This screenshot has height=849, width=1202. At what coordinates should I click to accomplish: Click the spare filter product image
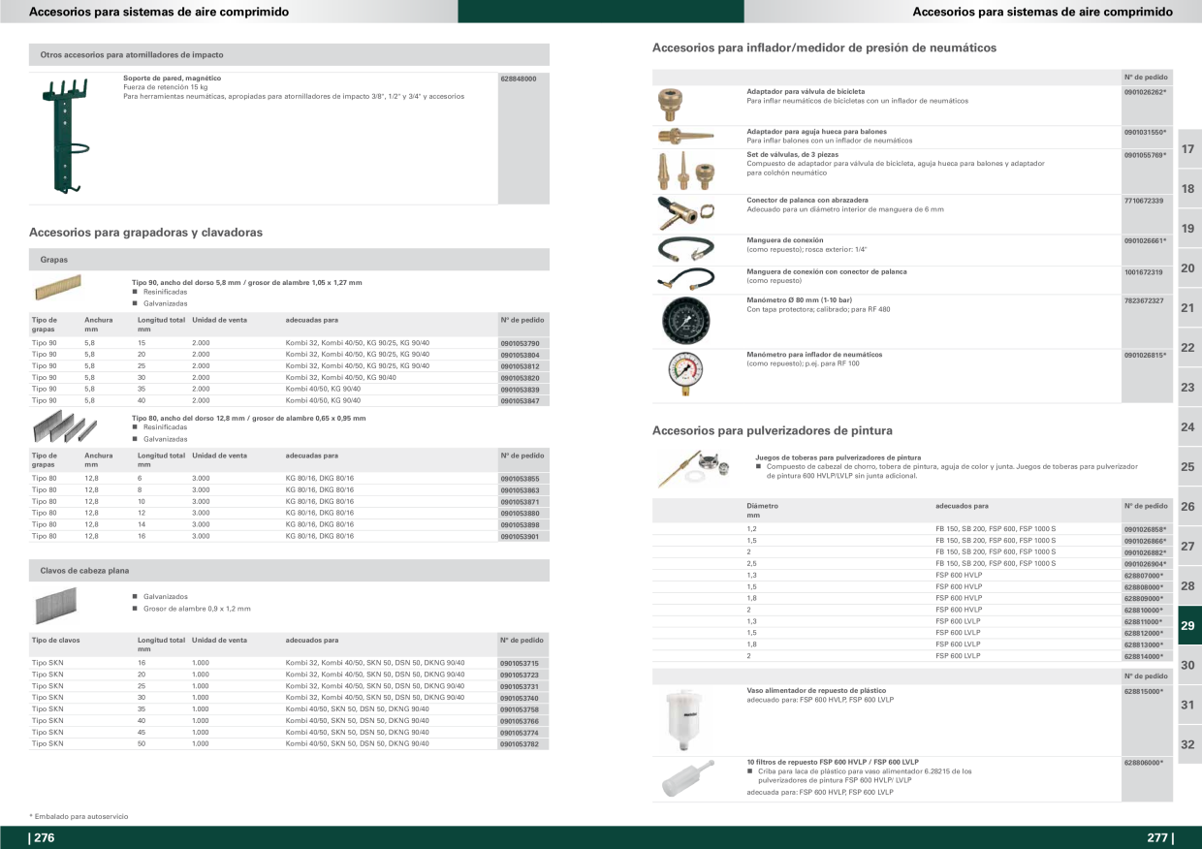pyautogui.click(x=686, y=778)
